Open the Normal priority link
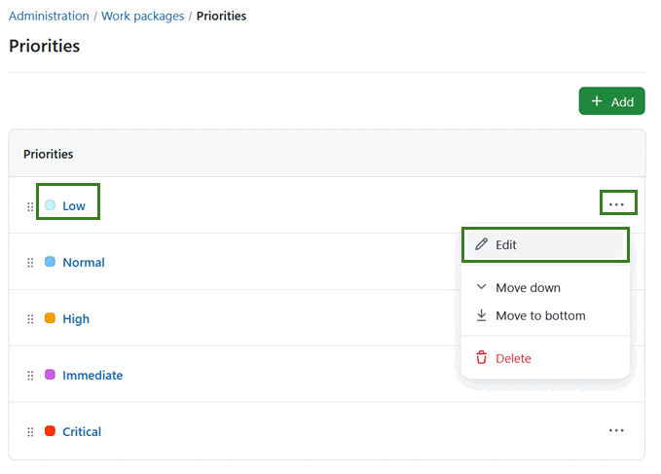This screenshot has height=474, width=661. [84, 263]
